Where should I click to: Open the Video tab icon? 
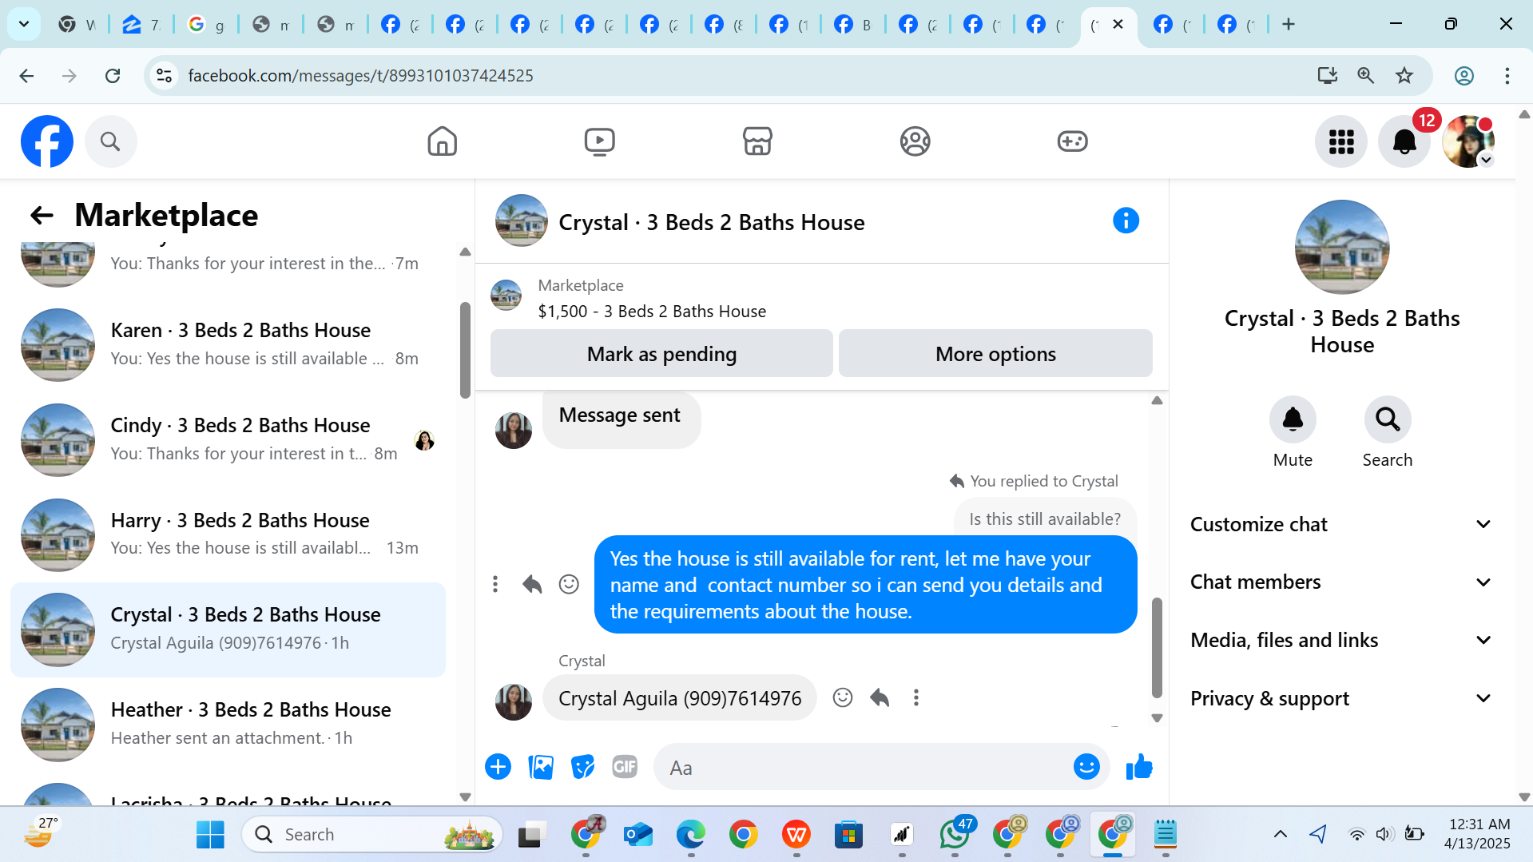coord(599,141)
